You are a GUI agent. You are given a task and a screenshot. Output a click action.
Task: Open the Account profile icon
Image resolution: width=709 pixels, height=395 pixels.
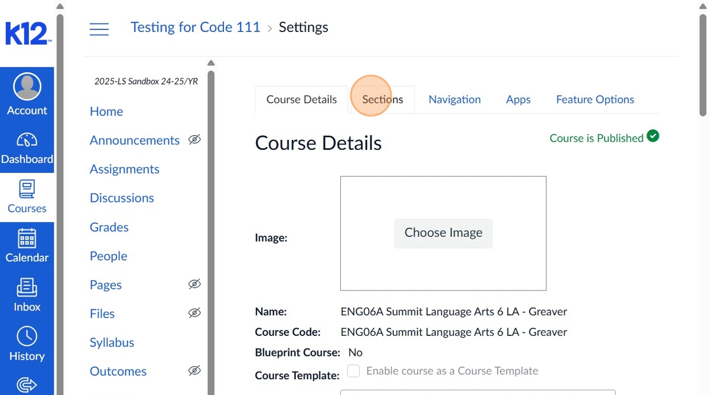click(x=27, y=87)
